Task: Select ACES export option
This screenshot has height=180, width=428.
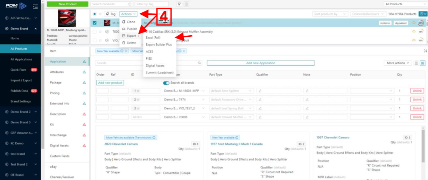Action: click(x=149, y=52)
